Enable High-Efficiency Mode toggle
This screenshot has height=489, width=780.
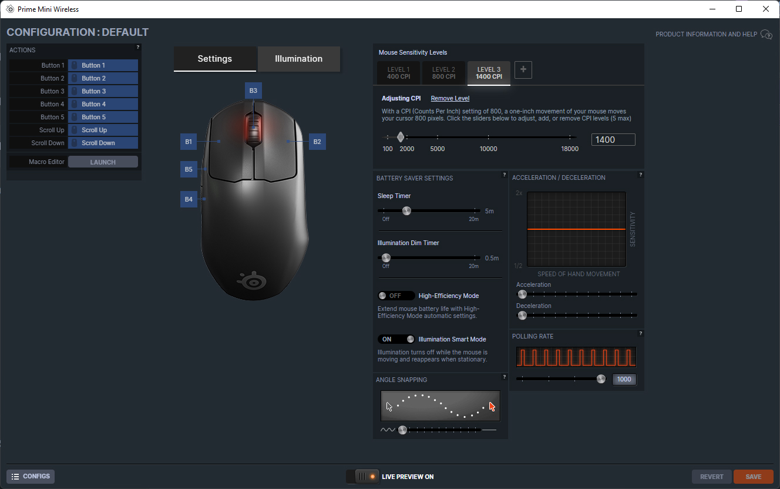(x=396, y=296)
